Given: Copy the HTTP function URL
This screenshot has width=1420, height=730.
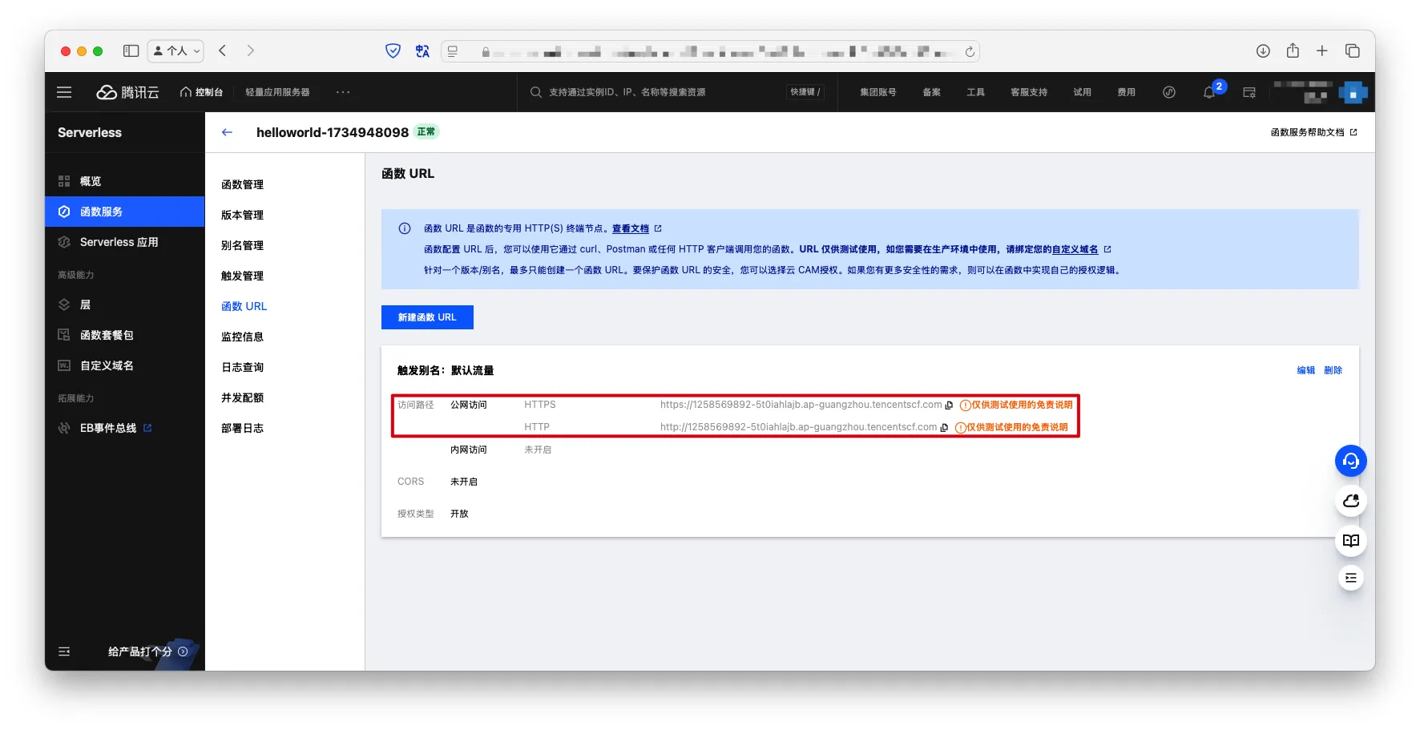Looking at the screenshot, I should [945, 428].
